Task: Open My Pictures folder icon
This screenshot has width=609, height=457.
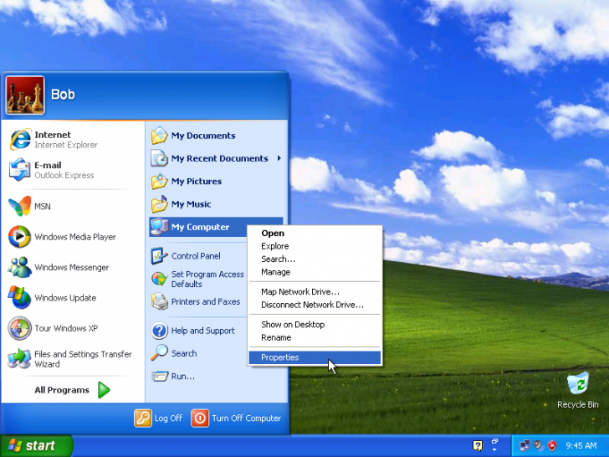Action: coord(159,181)
